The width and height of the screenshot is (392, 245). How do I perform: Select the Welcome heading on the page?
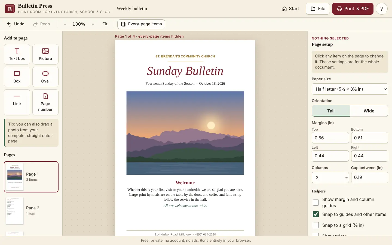pyautogui.click(x=185, y=183)
